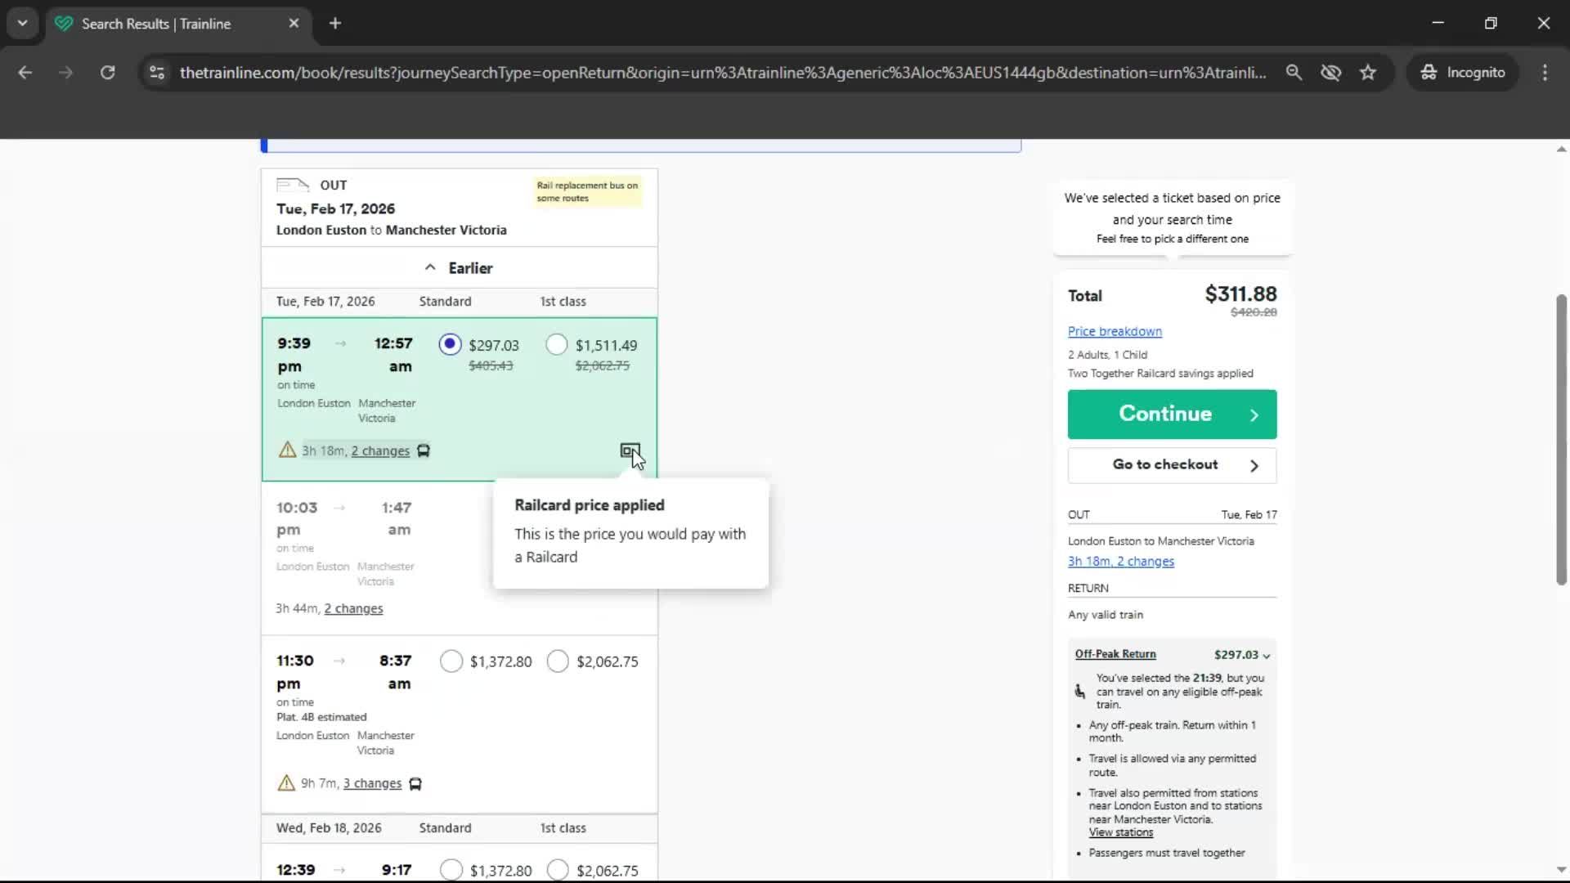Click the bus icon next to 2 changes
The width and height of the screenshot is (1570, 883).
(x=424, y=450)
